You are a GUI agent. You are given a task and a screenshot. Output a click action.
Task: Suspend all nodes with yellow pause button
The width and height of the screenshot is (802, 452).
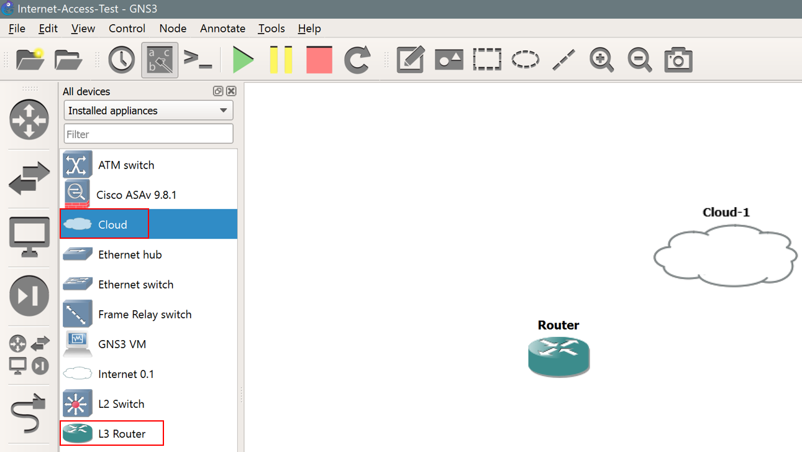(281, 60)
